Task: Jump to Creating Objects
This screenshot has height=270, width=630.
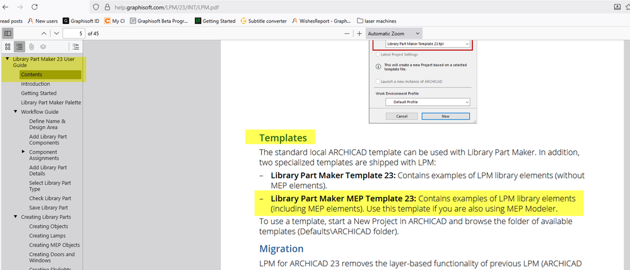Action: [x=49, y=227]
